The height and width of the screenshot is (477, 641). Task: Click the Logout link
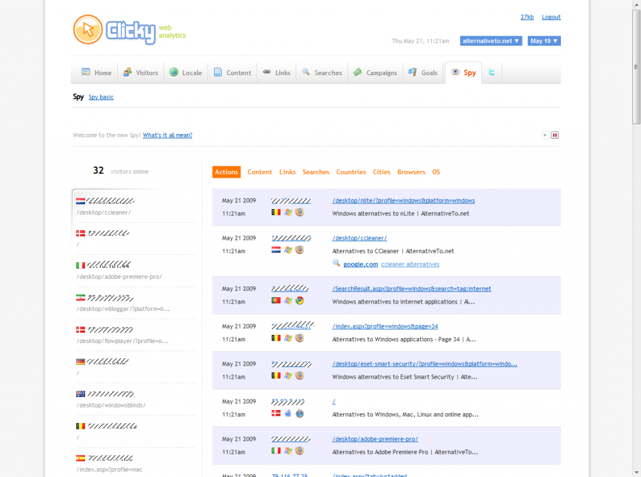(x=551, y=17)
